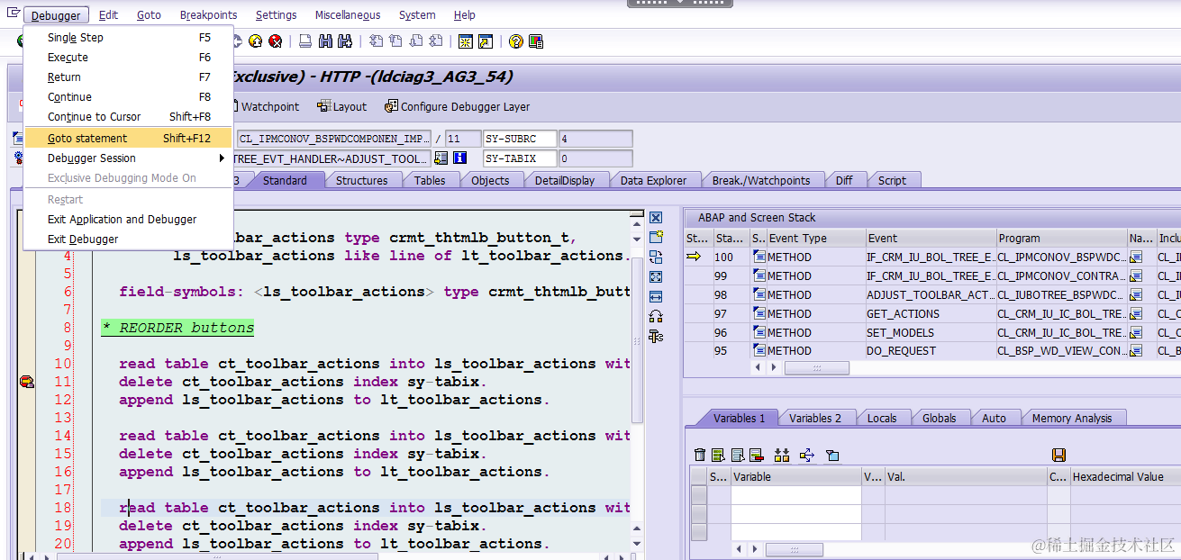Image resolution: width=1181 pixels, height=560 pixels.
Task: Click the Print toolbar icon
Action: click(305, 41)
